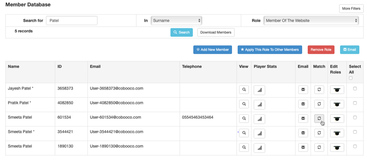Viewport: 367px width, 161px height.
Task: Open view icon for Jayesh Patel
Action: coord(244,90)
